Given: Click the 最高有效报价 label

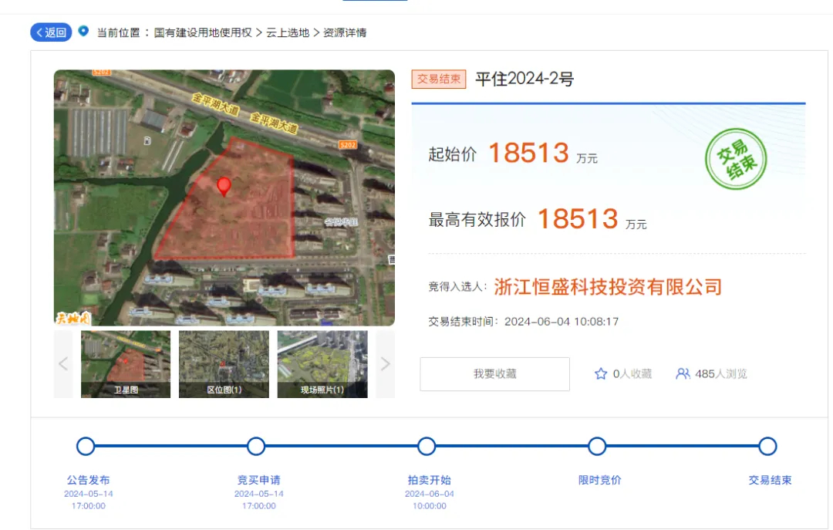Looking at the screenshot, I should pyautogui.click(x=477, y=220).
